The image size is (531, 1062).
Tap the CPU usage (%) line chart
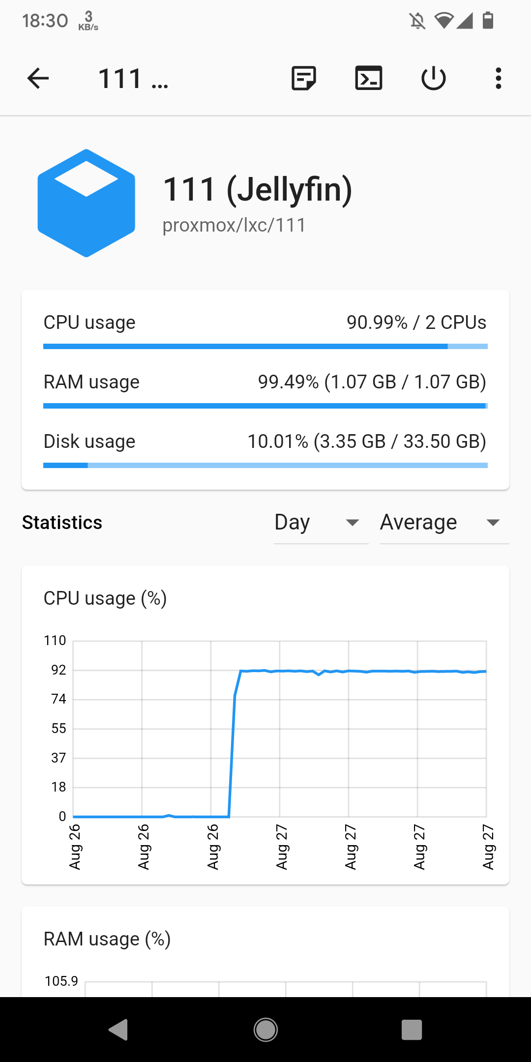pos(279,729)
